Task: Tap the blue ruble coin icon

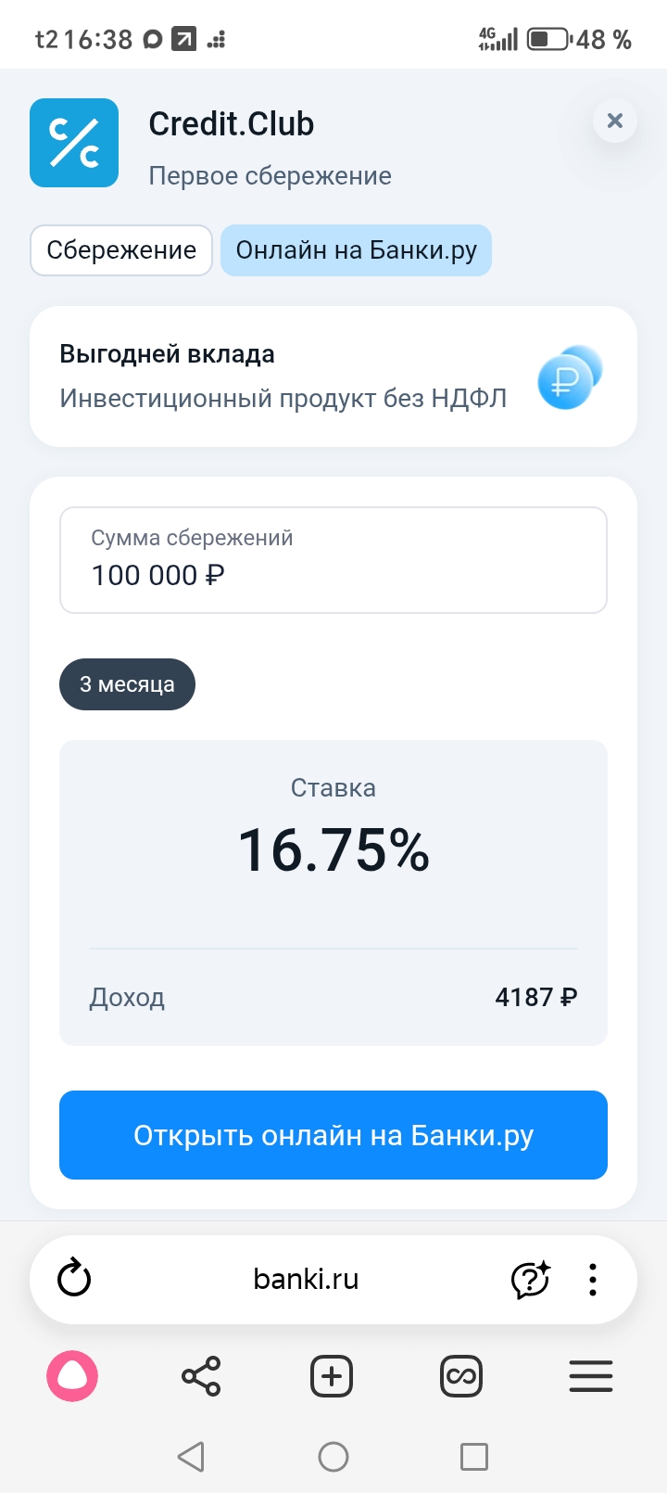Action: click(567, 377)
